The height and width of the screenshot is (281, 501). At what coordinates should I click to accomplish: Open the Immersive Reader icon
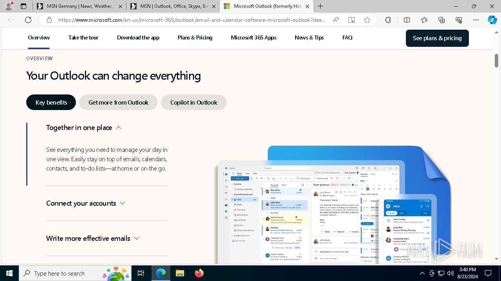pyautogui.click(x=351, y=20)
